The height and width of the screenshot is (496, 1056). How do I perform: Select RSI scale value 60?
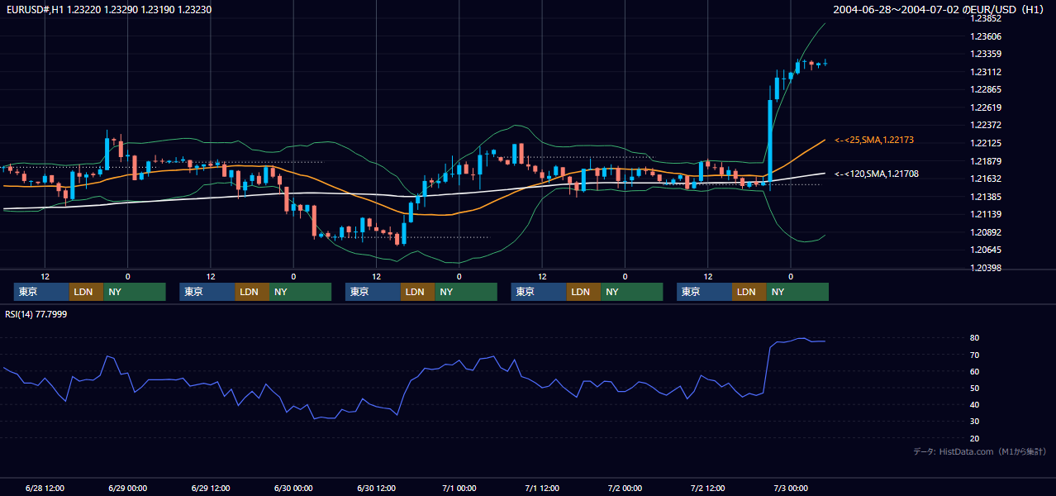[x=974, y=371]
